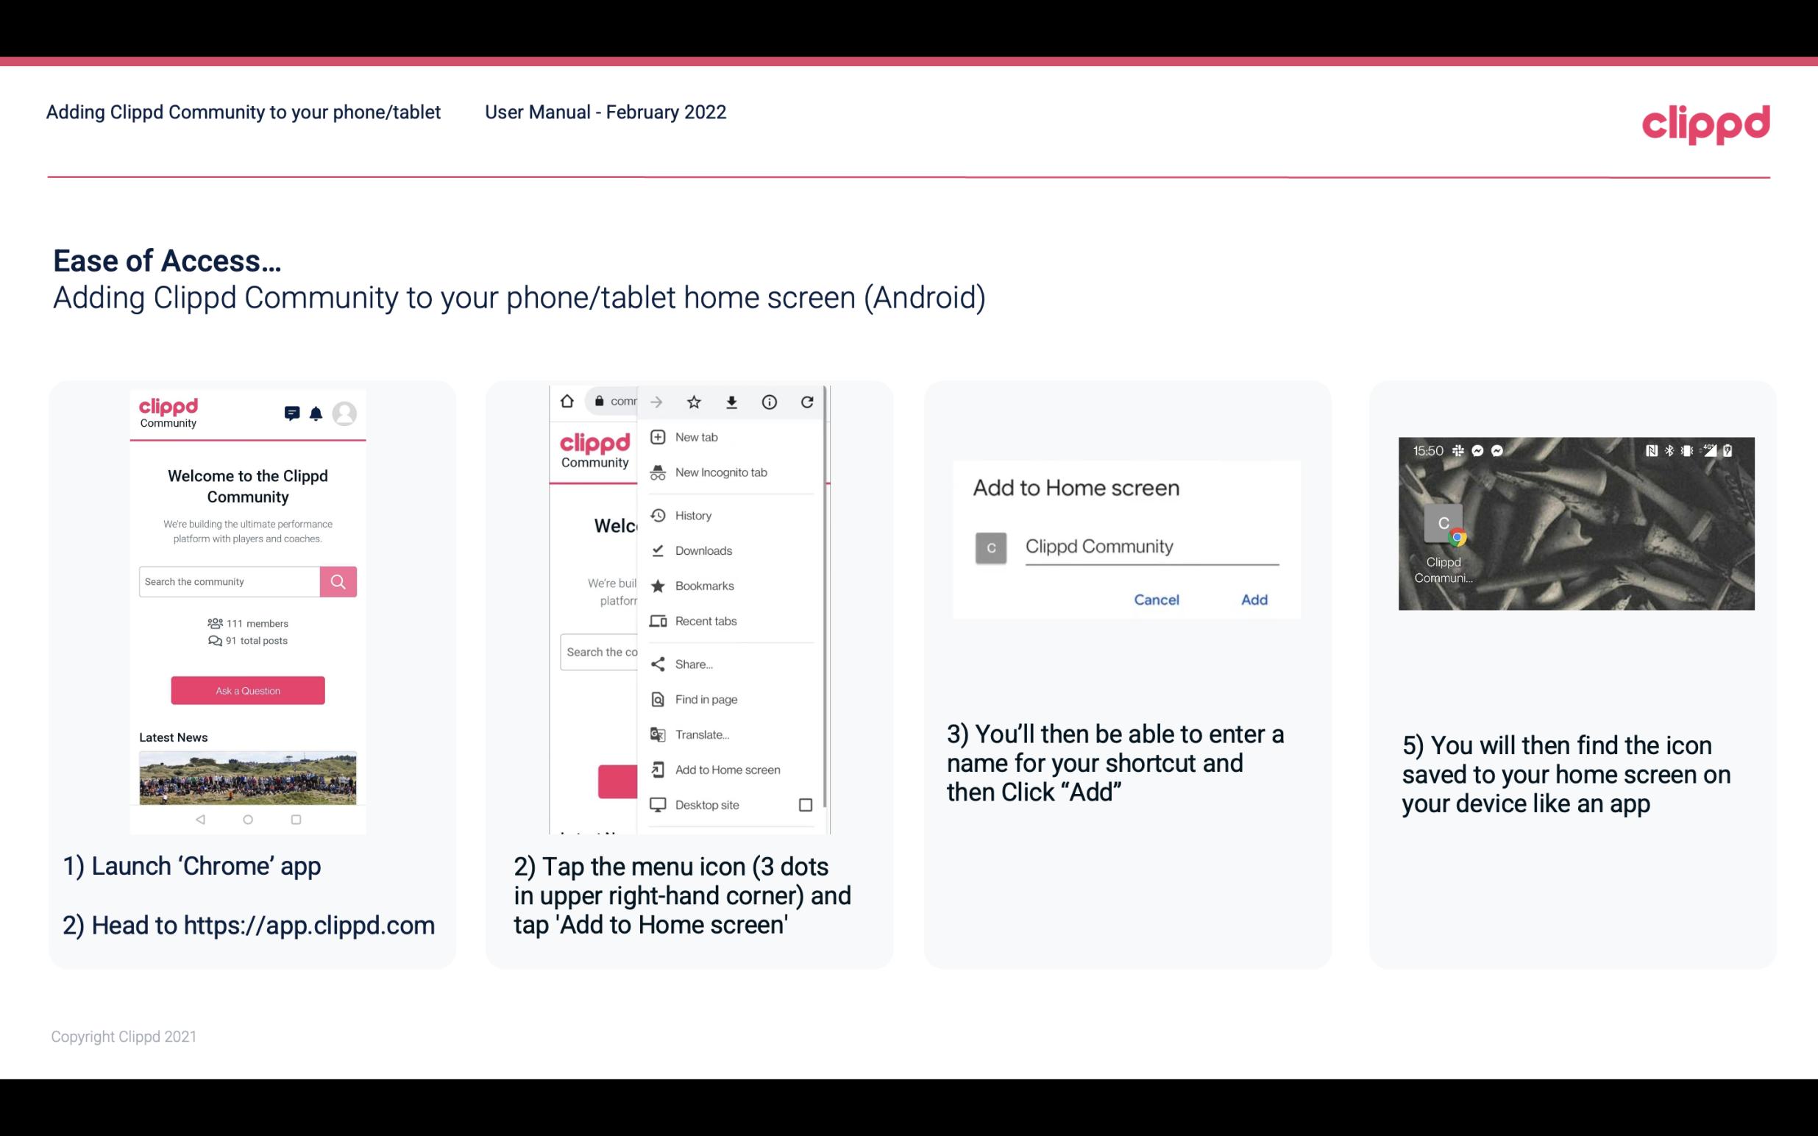This screenshot has width=1818, height=1136.
Task: Click the 'Add' button to confirm shortcut
Action: (1254, 598)
